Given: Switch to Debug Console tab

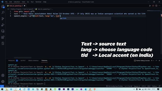Looking at the screenshot, I should (x=33, y=61).
